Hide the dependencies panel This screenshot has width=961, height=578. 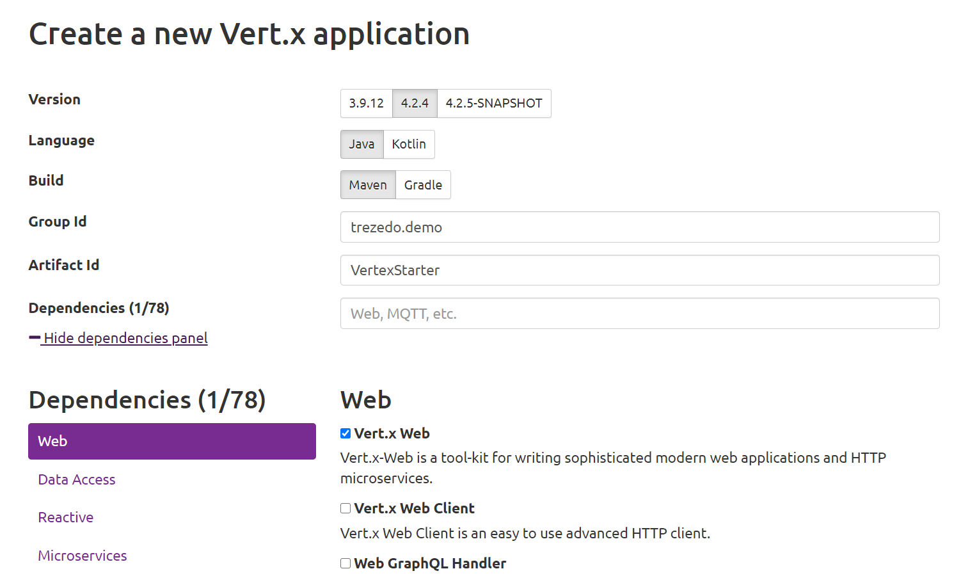tap(125, 338)
